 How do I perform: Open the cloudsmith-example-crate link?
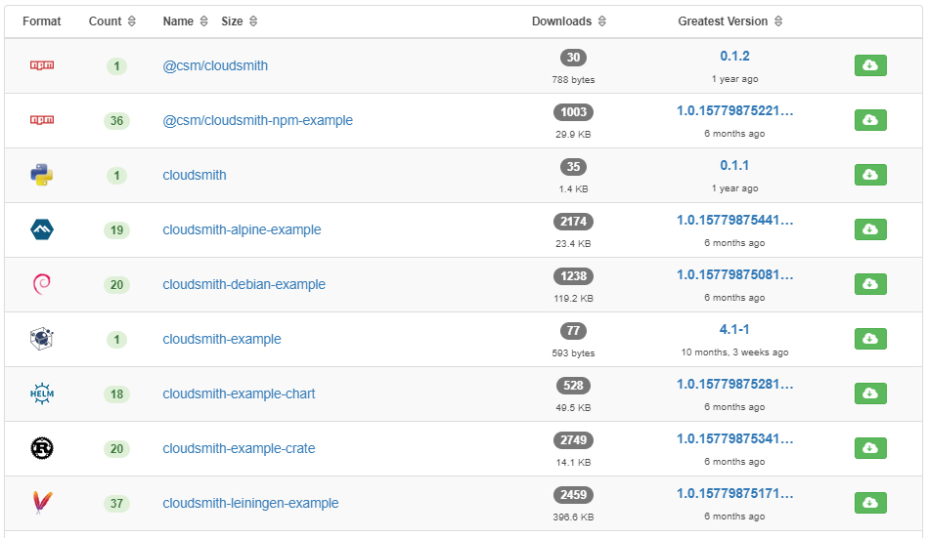coord(239,448)
